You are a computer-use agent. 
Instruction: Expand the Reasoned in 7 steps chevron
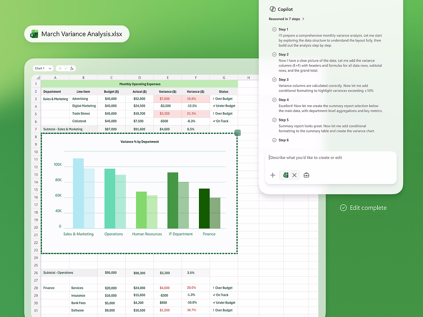pyautogui.click(x=303, y=19)
